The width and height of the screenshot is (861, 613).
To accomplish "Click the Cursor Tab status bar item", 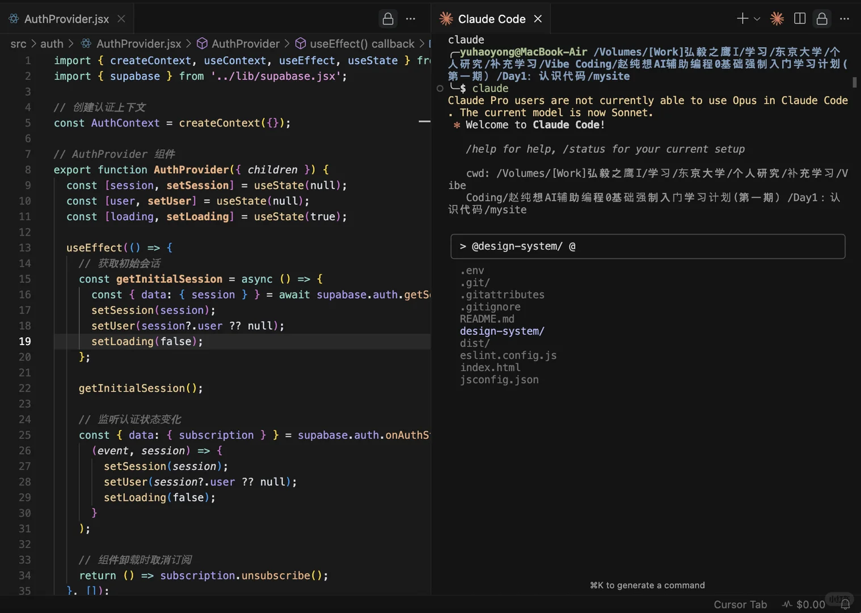I will pyautogui.click(x=740, y=604).
